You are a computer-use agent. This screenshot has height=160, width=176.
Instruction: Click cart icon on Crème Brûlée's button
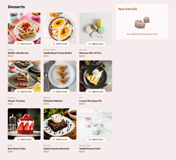pos(54,44)
